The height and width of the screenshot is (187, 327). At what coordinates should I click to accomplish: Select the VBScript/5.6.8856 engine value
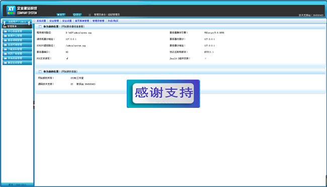(214, 33)
